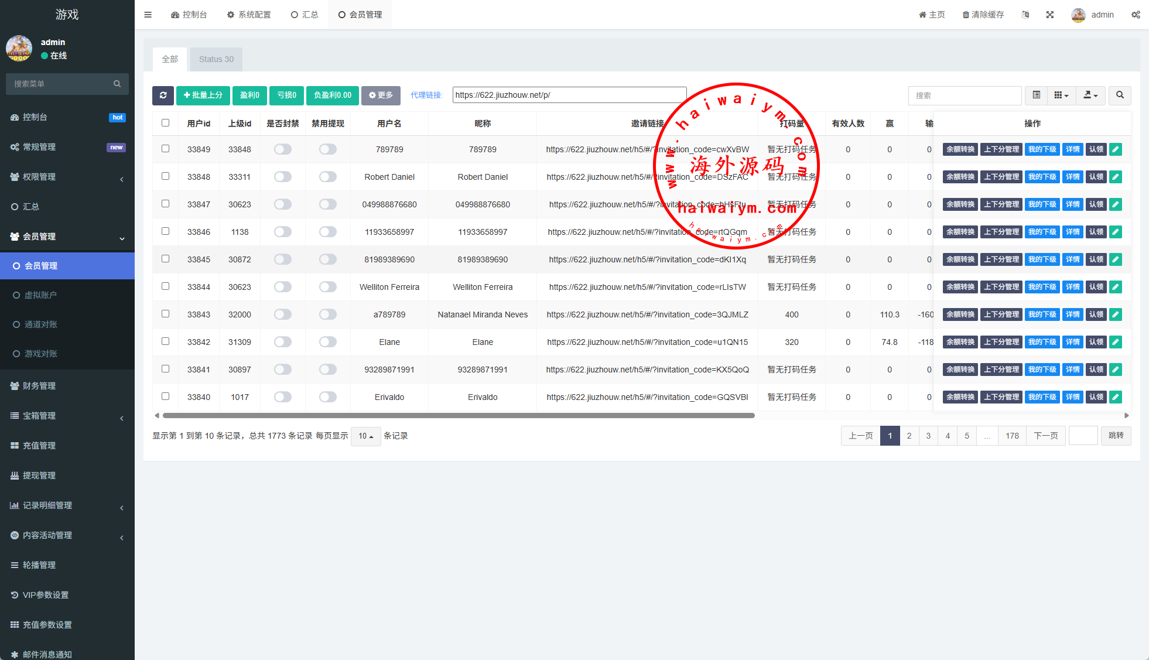
Task: Click the 批量上分 button
Action: [203, 95]
